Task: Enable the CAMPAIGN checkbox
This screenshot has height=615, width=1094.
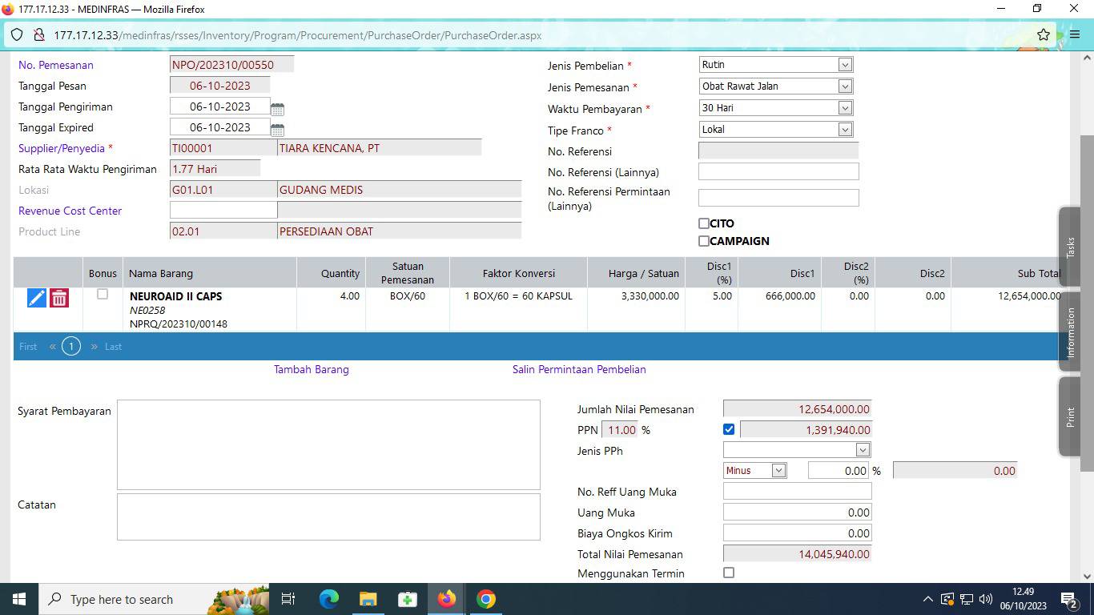Action: pos(704,241)
